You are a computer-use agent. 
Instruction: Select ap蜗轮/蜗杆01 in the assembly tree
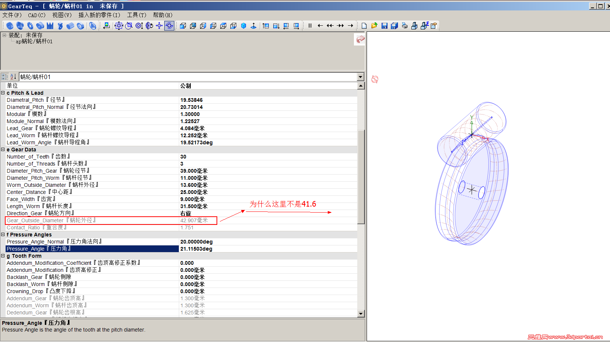(x=34, y=41)
